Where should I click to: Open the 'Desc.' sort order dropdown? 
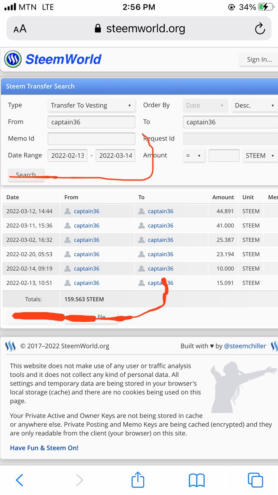pos(255,105)
